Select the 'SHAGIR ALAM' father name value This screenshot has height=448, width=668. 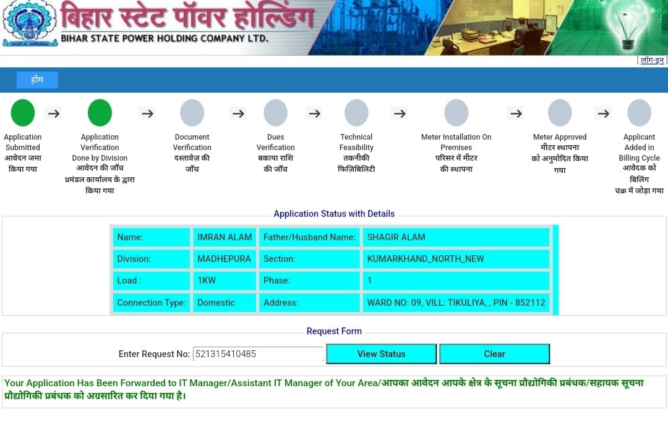point(456,237)
